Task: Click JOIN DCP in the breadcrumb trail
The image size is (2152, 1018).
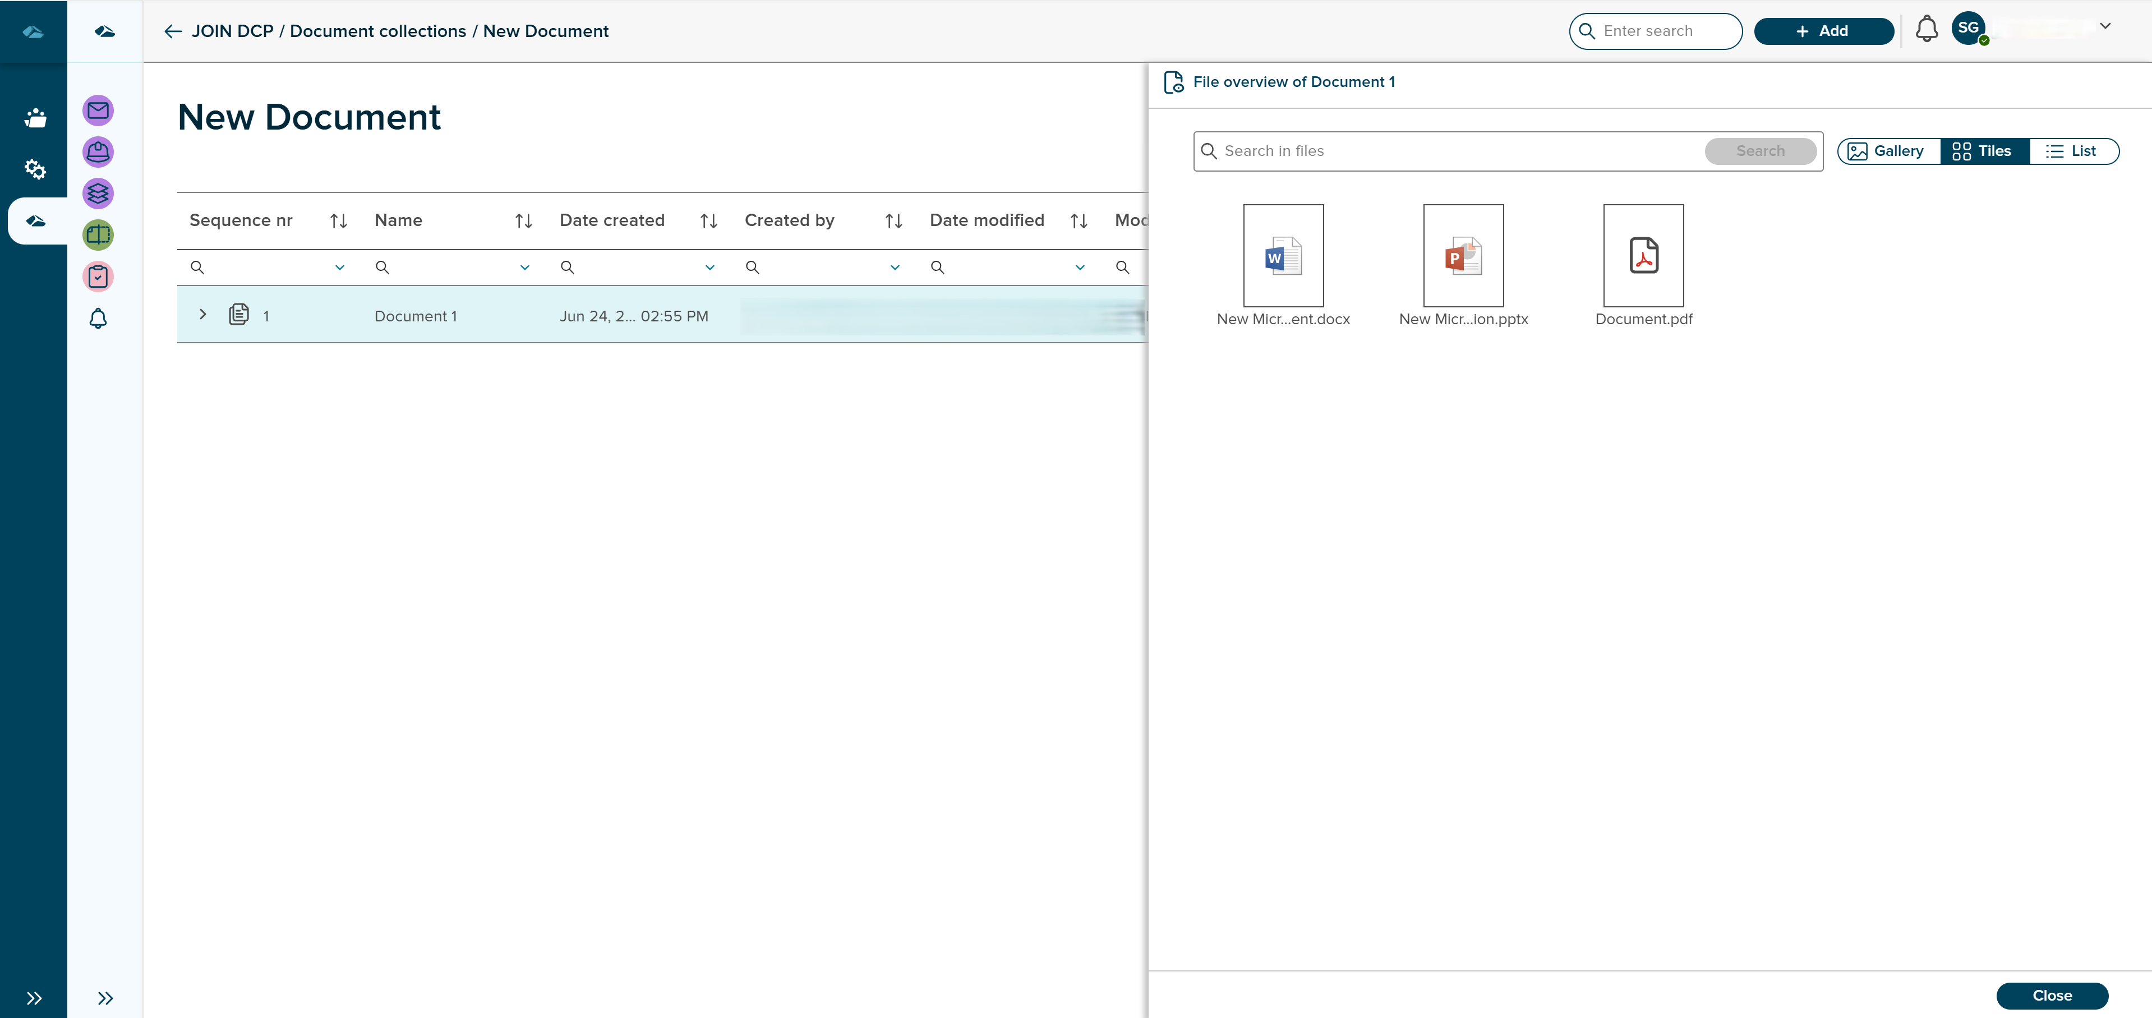Action: coord(233,31)
